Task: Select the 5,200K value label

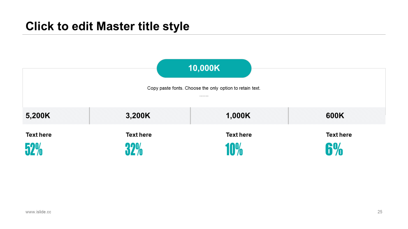Action: [x=38, y=116]
